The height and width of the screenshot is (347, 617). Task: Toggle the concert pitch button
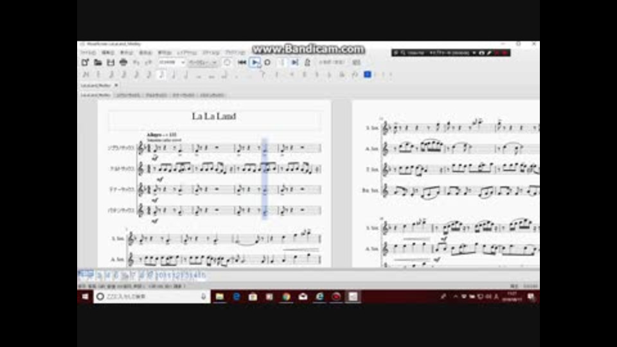[x=332, y=62]
